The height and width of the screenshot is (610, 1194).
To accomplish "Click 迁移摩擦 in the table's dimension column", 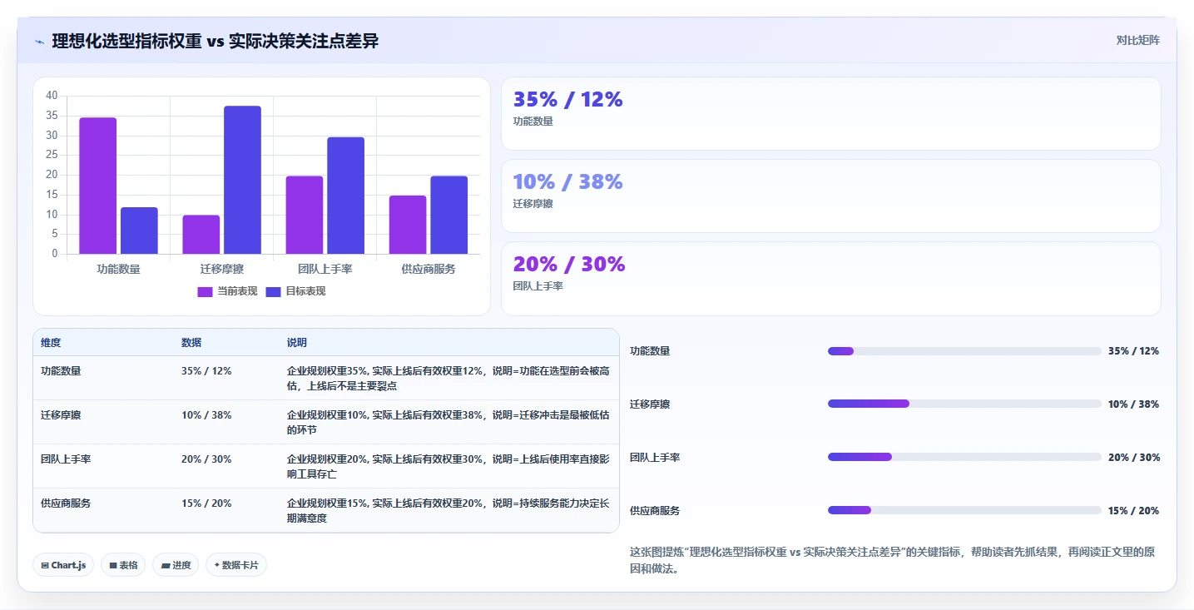I will [x=61, y=415].
